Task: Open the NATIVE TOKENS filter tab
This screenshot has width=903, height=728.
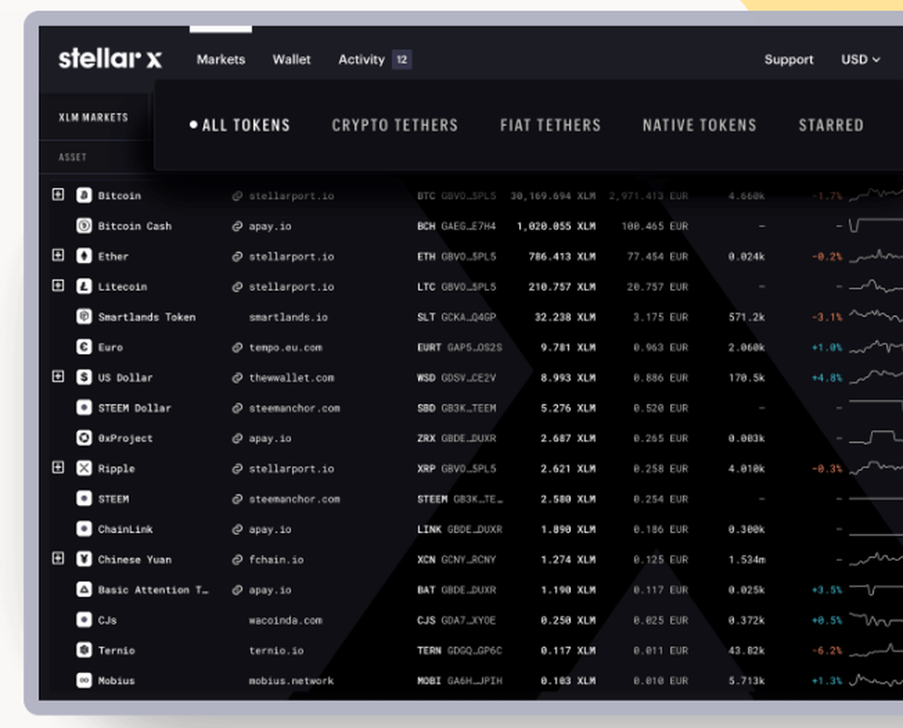Action: 699,125
